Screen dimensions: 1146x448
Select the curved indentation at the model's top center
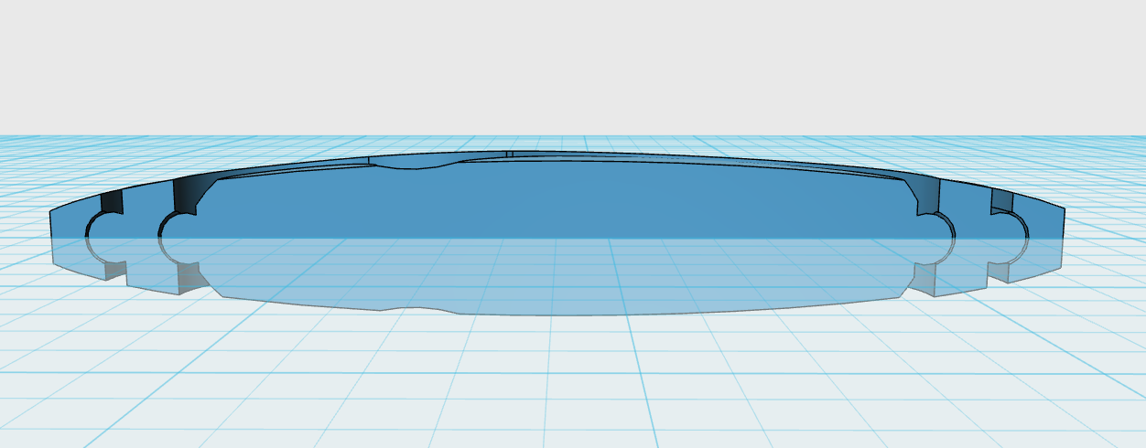tap(414, 164)
